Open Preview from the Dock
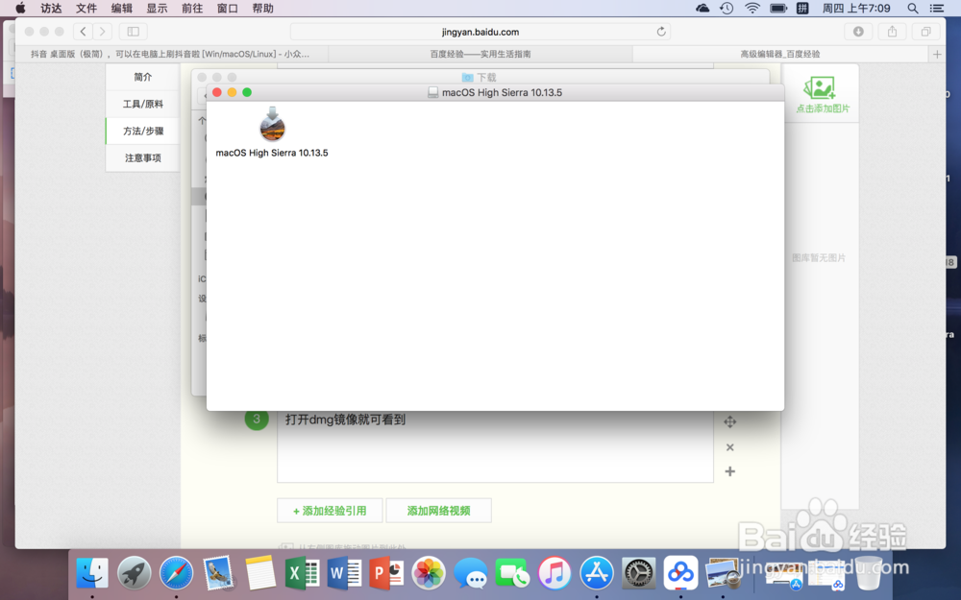Viewport: 961px width, 600px height. click(x=723, y=574)
